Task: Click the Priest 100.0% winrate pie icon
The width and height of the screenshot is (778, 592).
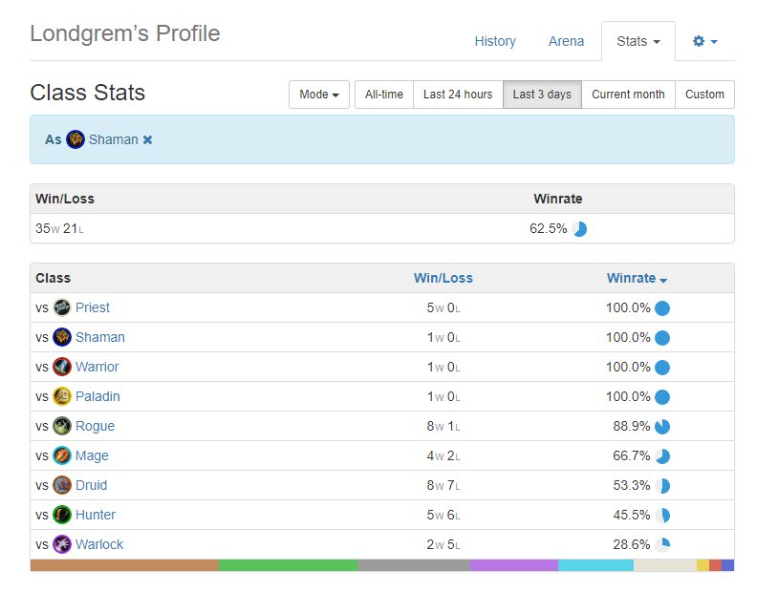Action: pyautogui.click(x=662, y=308)
